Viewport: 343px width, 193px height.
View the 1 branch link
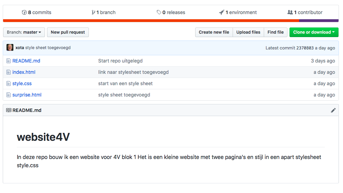click(104, 12)
